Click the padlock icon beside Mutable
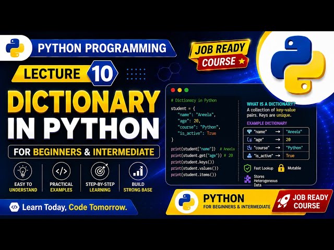The height and width of the screenshot is (250, 334). point(281,168)
